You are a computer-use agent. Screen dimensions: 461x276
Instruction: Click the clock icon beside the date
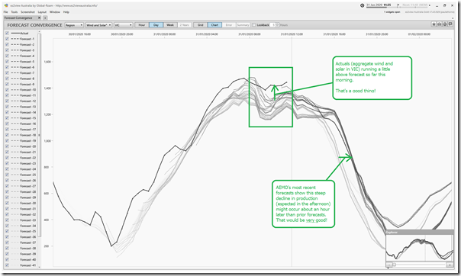click(363, 5)
